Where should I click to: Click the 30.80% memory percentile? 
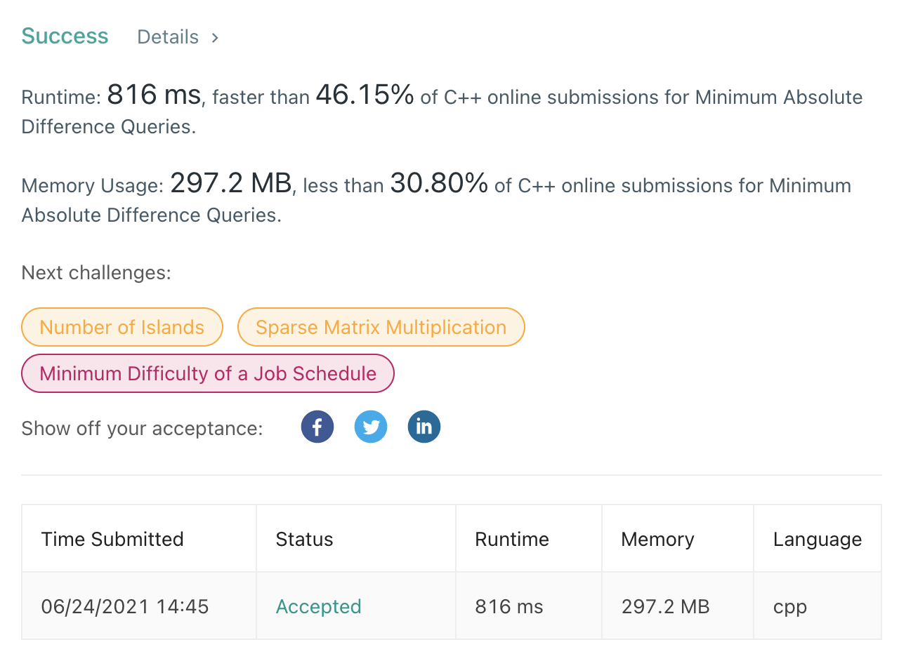[439, 184]
